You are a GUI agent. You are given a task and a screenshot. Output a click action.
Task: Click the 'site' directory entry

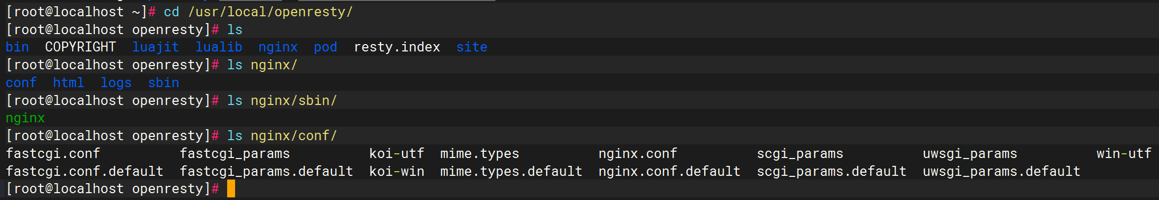pos(472,47)
